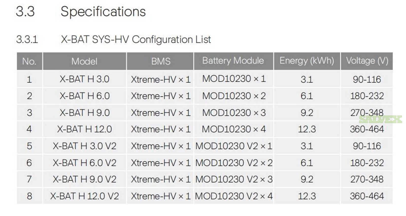Select the X-BAT SYS-HV Configuration List subheading
This screenshot has width=406, height=216.
[x=136, y=39]
